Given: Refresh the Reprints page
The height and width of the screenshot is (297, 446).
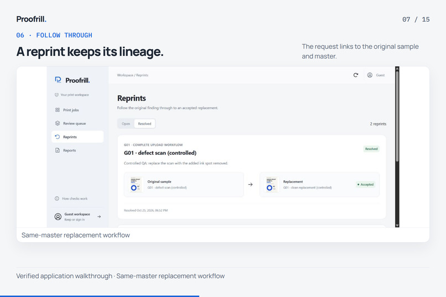Looking at the screenshot, I should click(x=356, y=75).
